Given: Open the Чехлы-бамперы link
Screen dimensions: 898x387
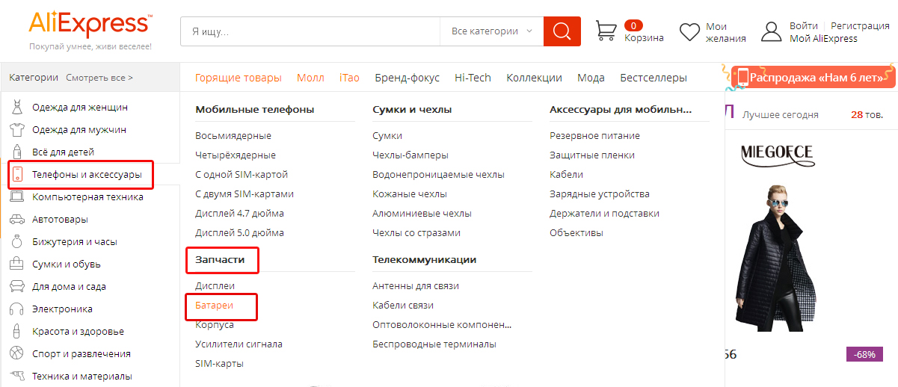Looking at the screenshot, I should coord(410,155).
